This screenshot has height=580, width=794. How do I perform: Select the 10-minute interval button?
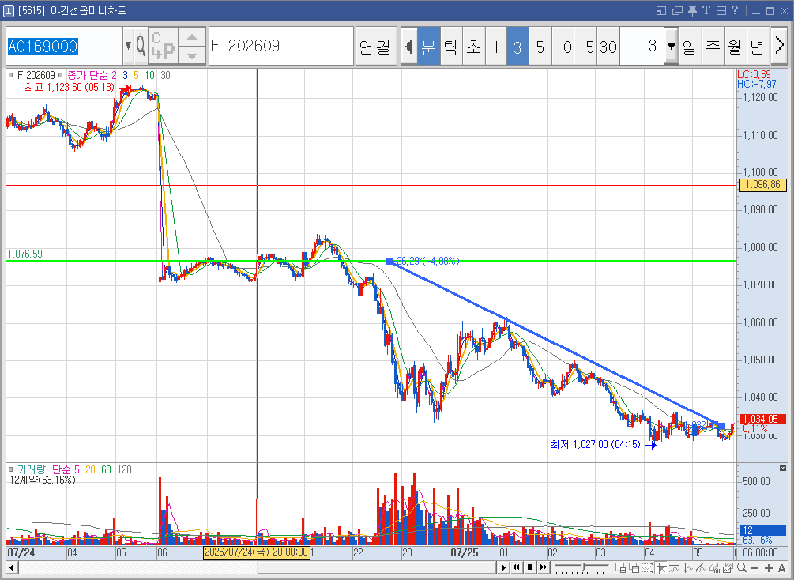coord(563,47)
